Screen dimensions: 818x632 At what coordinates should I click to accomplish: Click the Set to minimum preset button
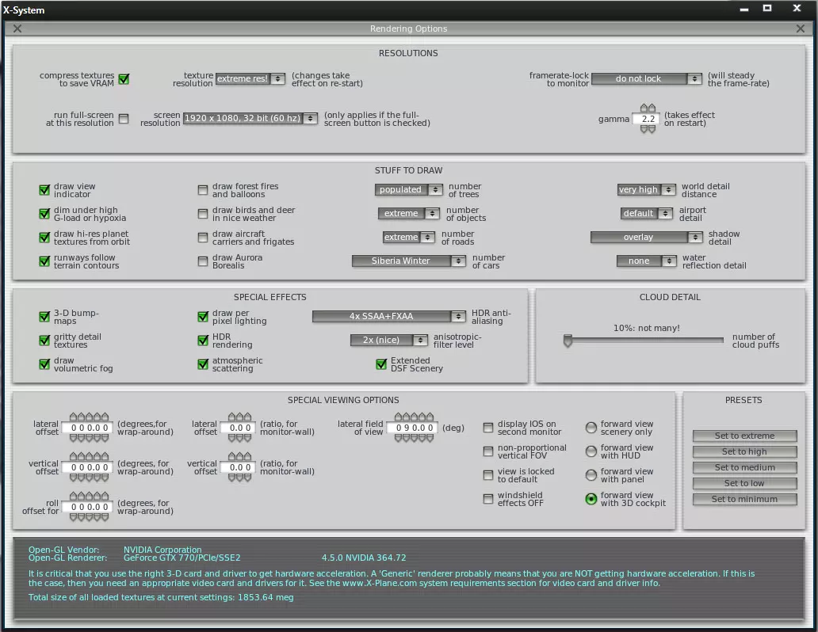[744, 500]
